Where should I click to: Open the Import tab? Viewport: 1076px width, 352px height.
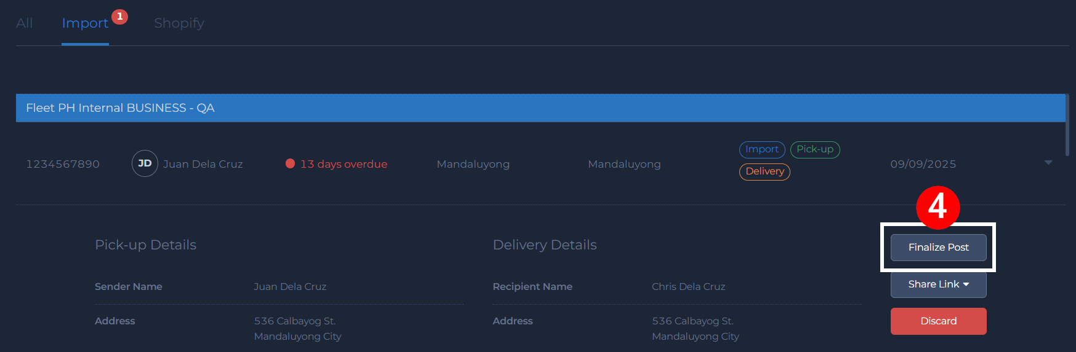pos(85,23)
